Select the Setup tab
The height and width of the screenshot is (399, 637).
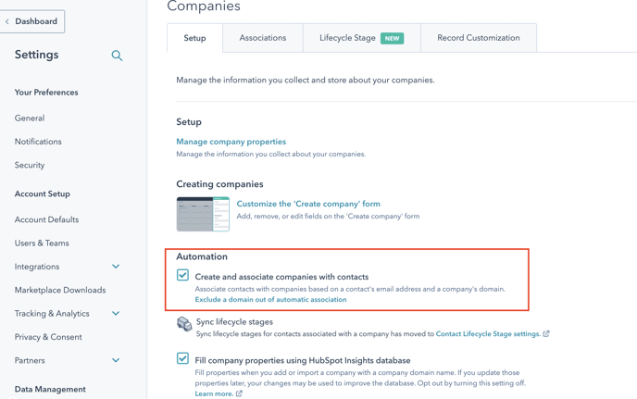194,38
